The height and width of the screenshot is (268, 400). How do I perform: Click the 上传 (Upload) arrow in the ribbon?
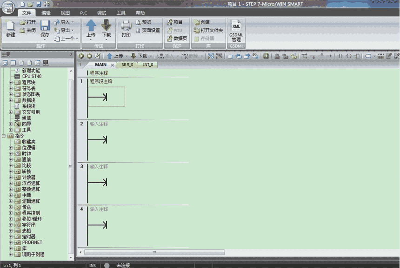(91, 26)
